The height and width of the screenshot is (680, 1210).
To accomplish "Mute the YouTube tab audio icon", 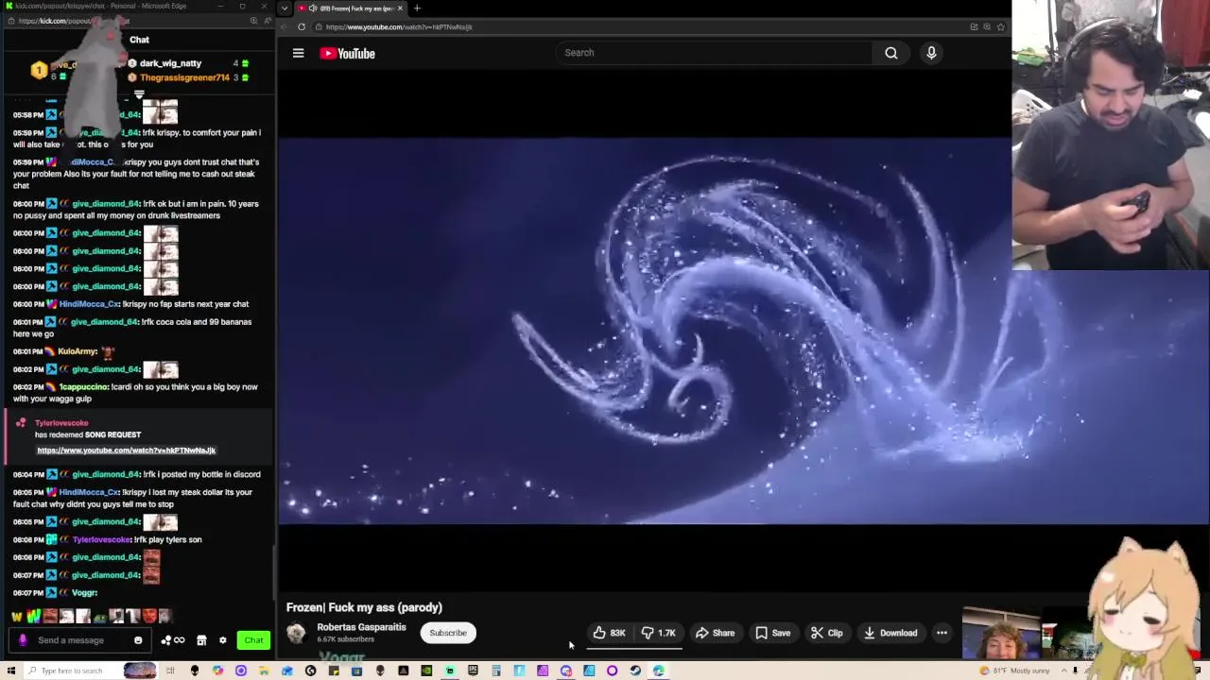I will [313, 8].
